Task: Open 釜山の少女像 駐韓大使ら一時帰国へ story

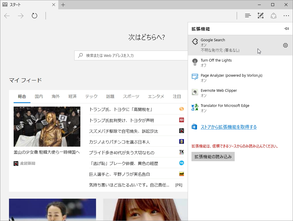Action: pyautogui.click(x=47, y=152)
